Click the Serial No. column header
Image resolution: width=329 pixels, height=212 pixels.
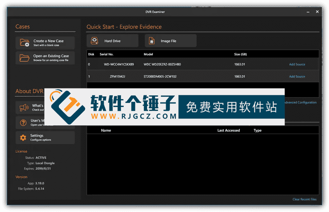coord(107,54)
